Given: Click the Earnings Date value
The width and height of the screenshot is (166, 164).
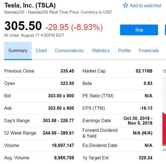Looking at the screenshot, I should pyautogui.click(x=138, y=121).
